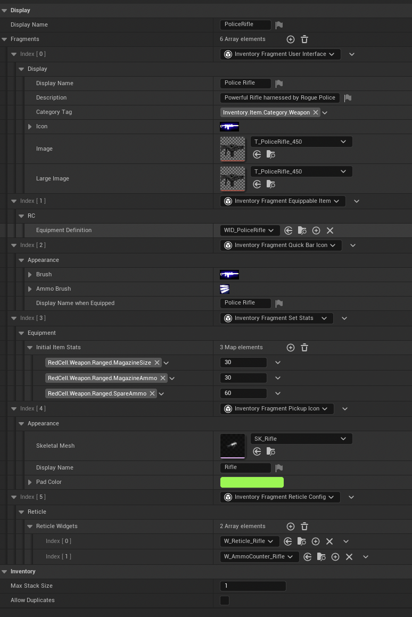
Task: Open the Inventory Fragment Set Stats class dropdown
Action: [x=276, y=318]
